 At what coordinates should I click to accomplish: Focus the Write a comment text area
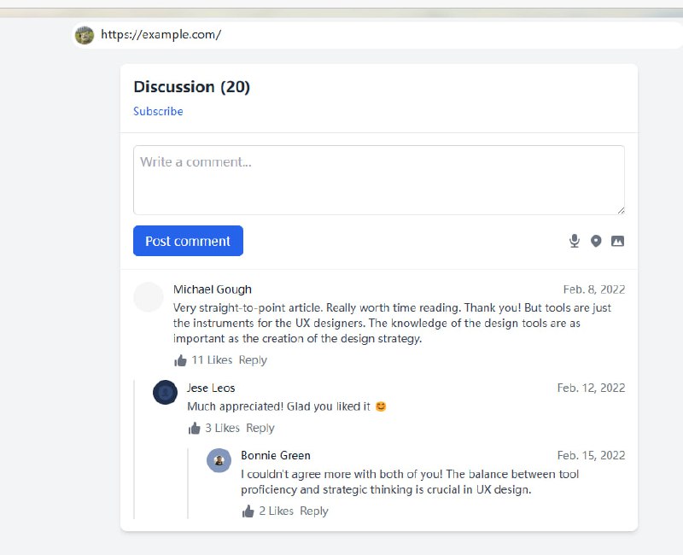tap(378, 179)
